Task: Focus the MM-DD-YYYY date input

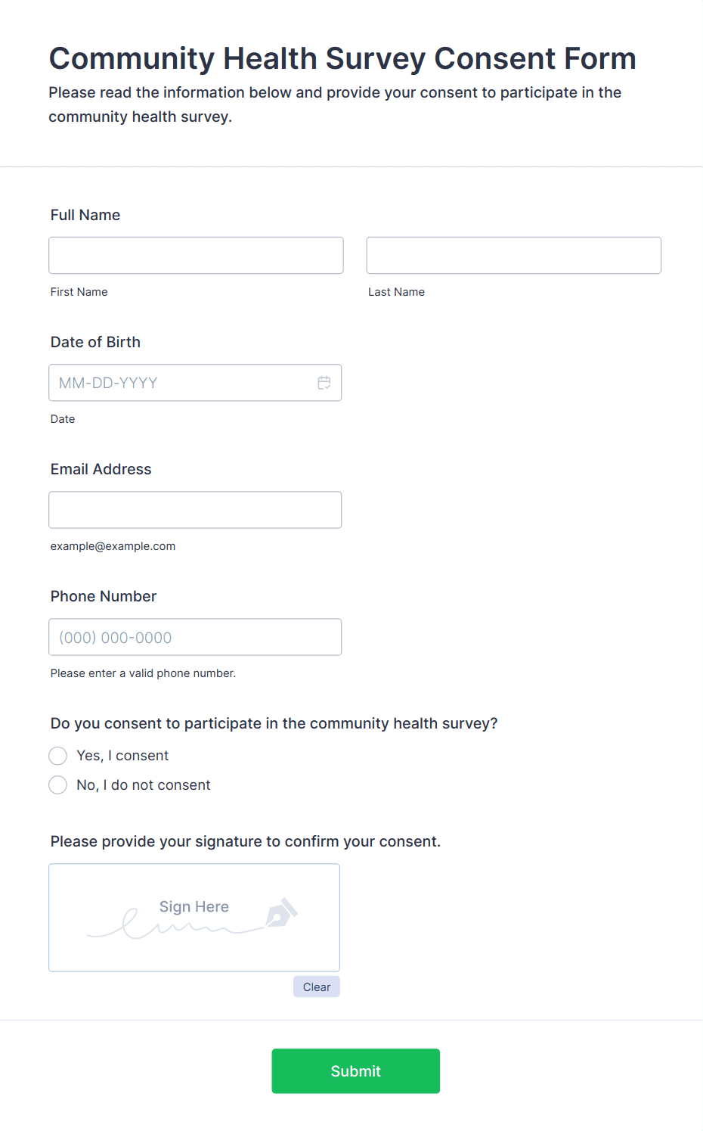Action: 181,383
